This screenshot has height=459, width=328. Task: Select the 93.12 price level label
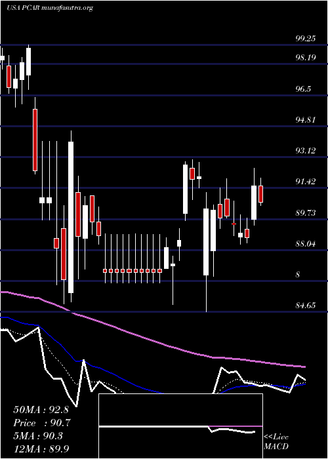click(x=305, y=150)
